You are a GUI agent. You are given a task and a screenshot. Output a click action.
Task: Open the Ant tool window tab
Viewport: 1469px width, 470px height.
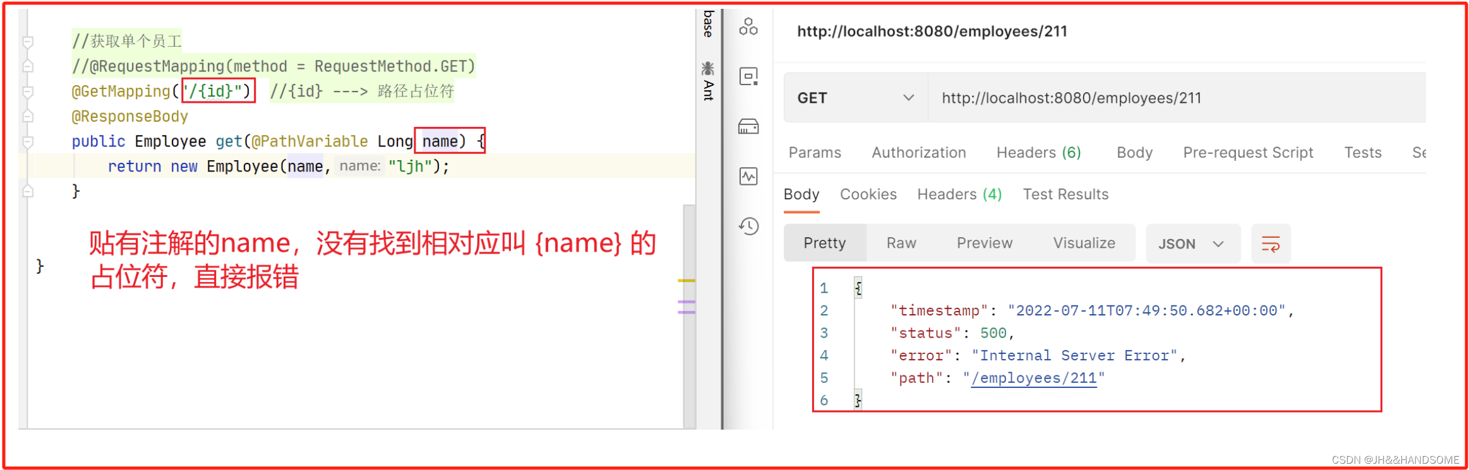(708, 81)
